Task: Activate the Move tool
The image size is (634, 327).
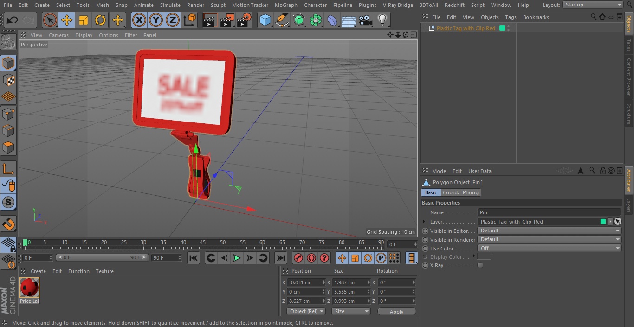Action: click(x=67, y=20)
